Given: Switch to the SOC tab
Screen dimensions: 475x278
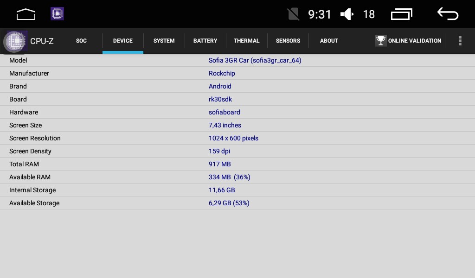Looking at the screenshot, I should [81, 41].
